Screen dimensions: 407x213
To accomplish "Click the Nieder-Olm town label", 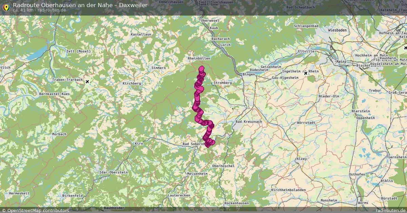I will (x=329, y=96).
